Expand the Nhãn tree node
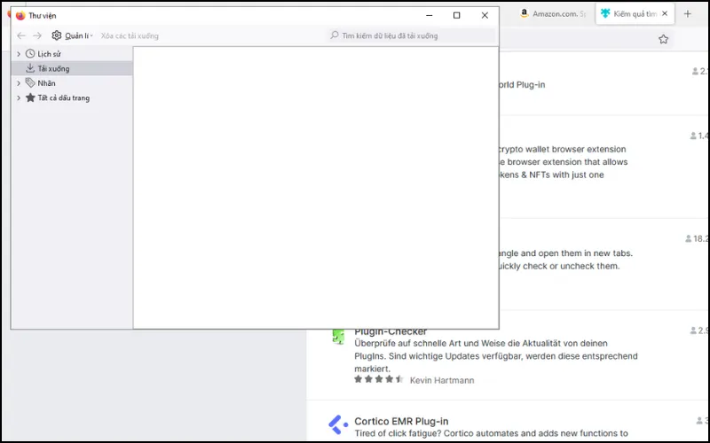The image size is (710, 443). coord(19,83)
